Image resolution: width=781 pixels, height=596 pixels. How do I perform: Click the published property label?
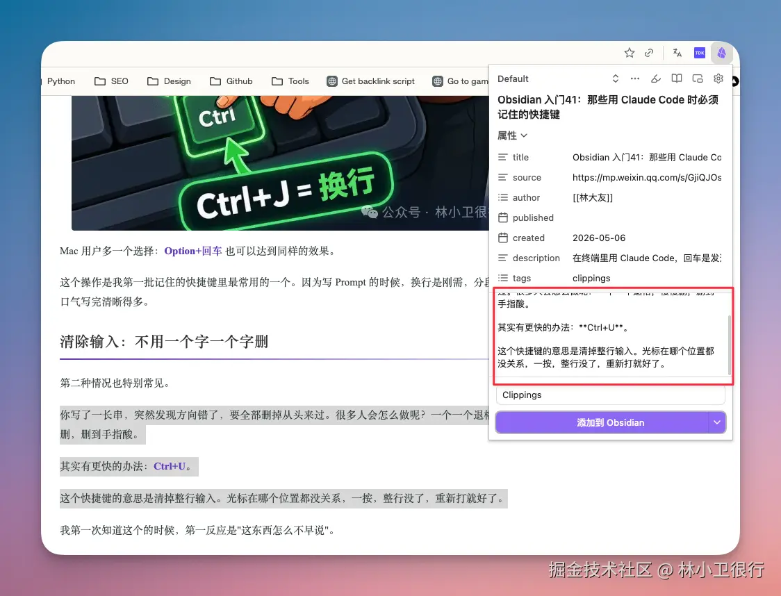point(533,217)
